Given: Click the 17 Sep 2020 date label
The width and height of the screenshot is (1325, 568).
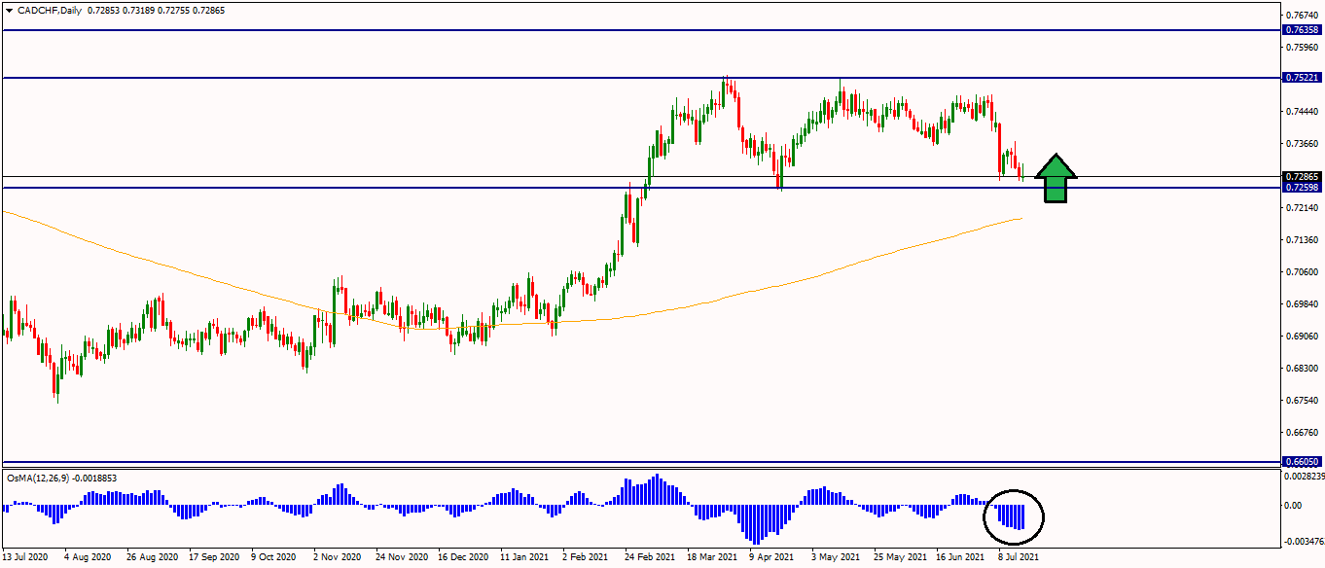Looking at the screenshot, I should pyautogui.click(x=214, y=558).
